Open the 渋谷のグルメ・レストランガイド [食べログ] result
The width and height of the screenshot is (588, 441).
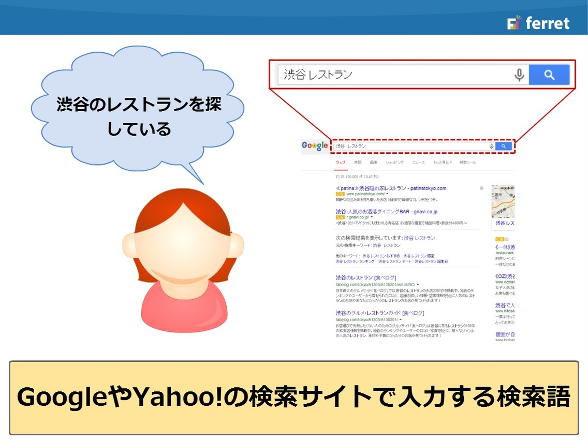(379, 313)
